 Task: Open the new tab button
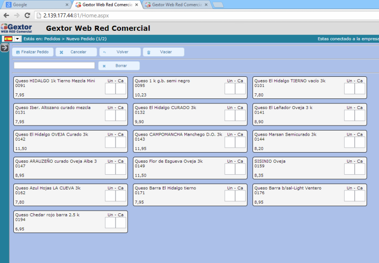click(218, 5)
